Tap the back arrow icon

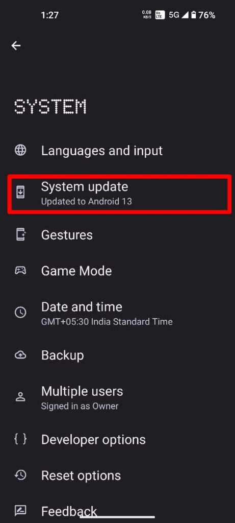(x=16, y=45)
